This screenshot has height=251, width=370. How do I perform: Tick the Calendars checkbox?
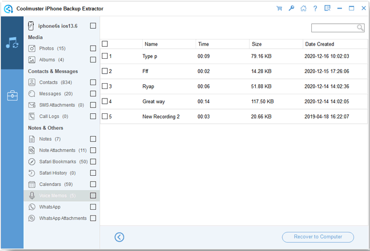(93, 184)
